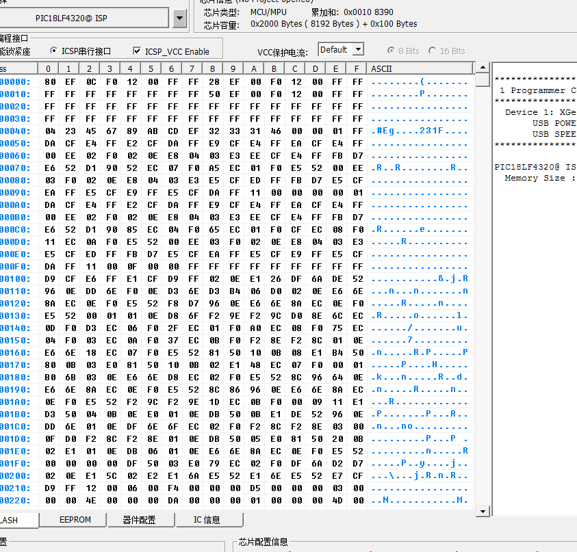
Task: Open the 器件配置 tab
Action: [140, 520]
